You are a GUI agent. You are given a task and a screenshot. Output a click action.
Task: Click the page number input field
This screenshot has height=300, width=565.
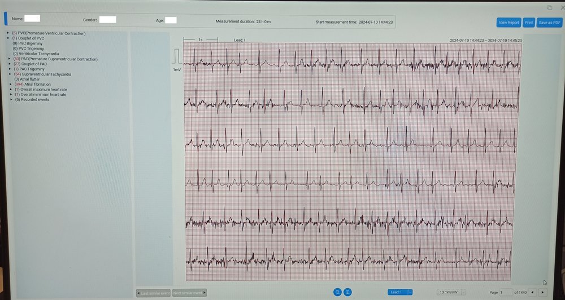point(506,293)
